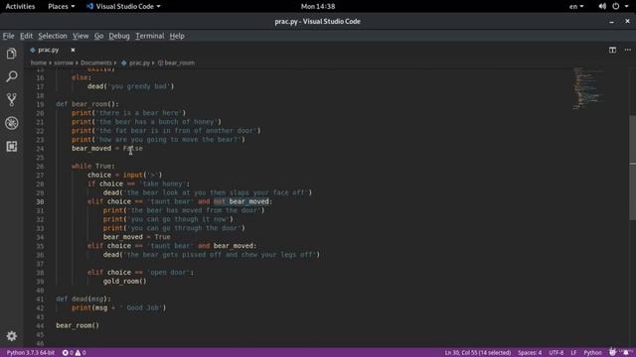Click the minimap code overview
This screenshot has height=357, width=636.
click(588, 89)
